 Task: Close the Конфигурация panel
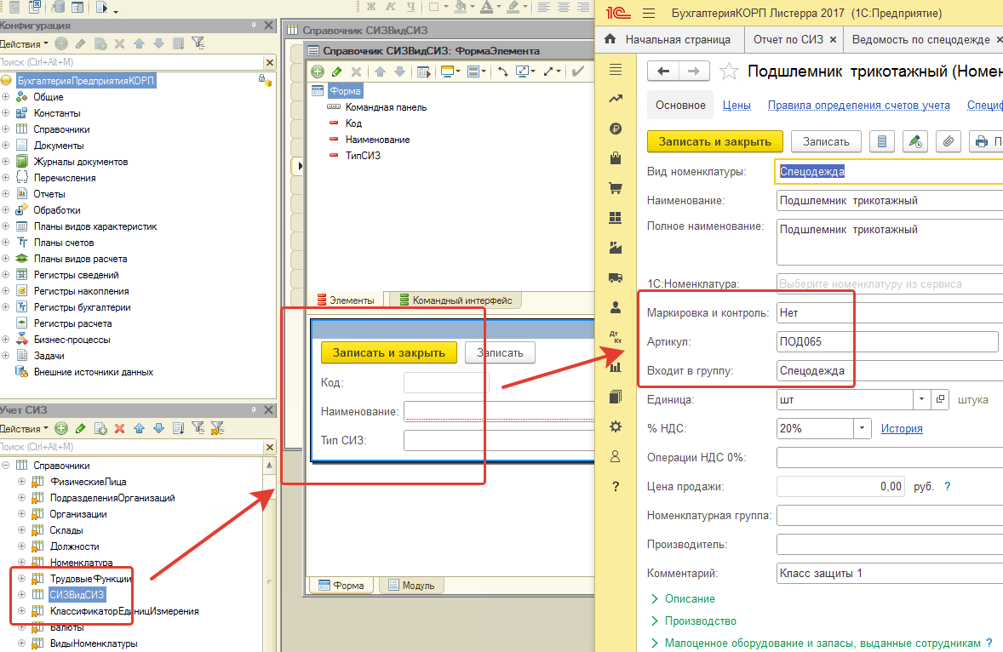point(269,26)
